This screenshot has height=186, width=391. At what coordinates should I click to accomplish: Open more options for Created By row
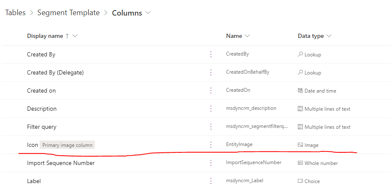(211, 54)
